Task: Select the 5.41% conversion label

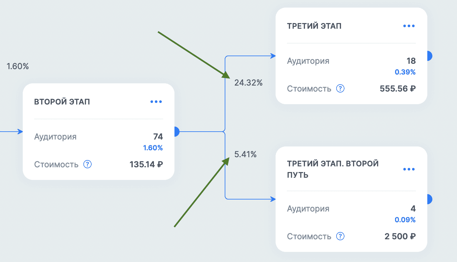Action: [x=245, y=154]
